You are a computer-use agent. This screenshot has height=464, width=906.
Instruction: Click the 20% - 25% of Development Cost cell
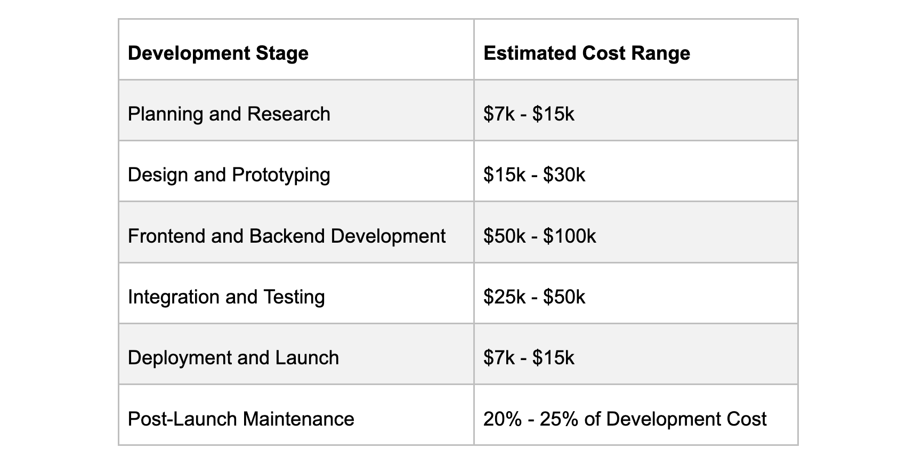coord(625,419)
